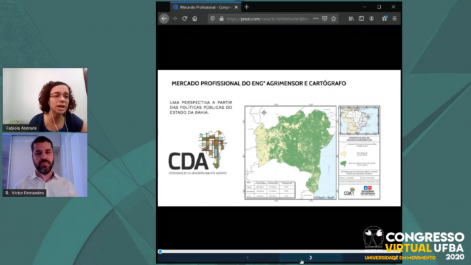This screenshot has width=471, height=265.
Task: Reload the Prezi page
Action: pyautogui.click(x=185, y=19)
